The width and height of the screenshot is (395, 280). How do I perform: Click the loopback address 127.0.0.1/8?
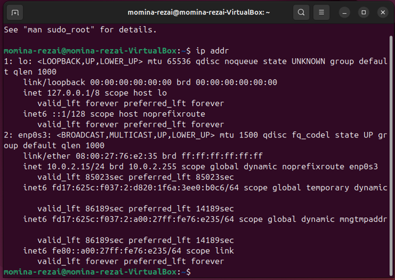tap(73, 93)
